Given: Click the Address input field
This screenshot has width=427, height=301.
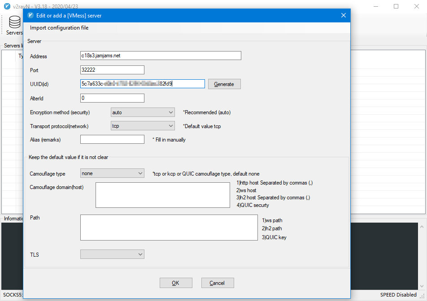Looking at the screenshot, I should coord(161,56).
